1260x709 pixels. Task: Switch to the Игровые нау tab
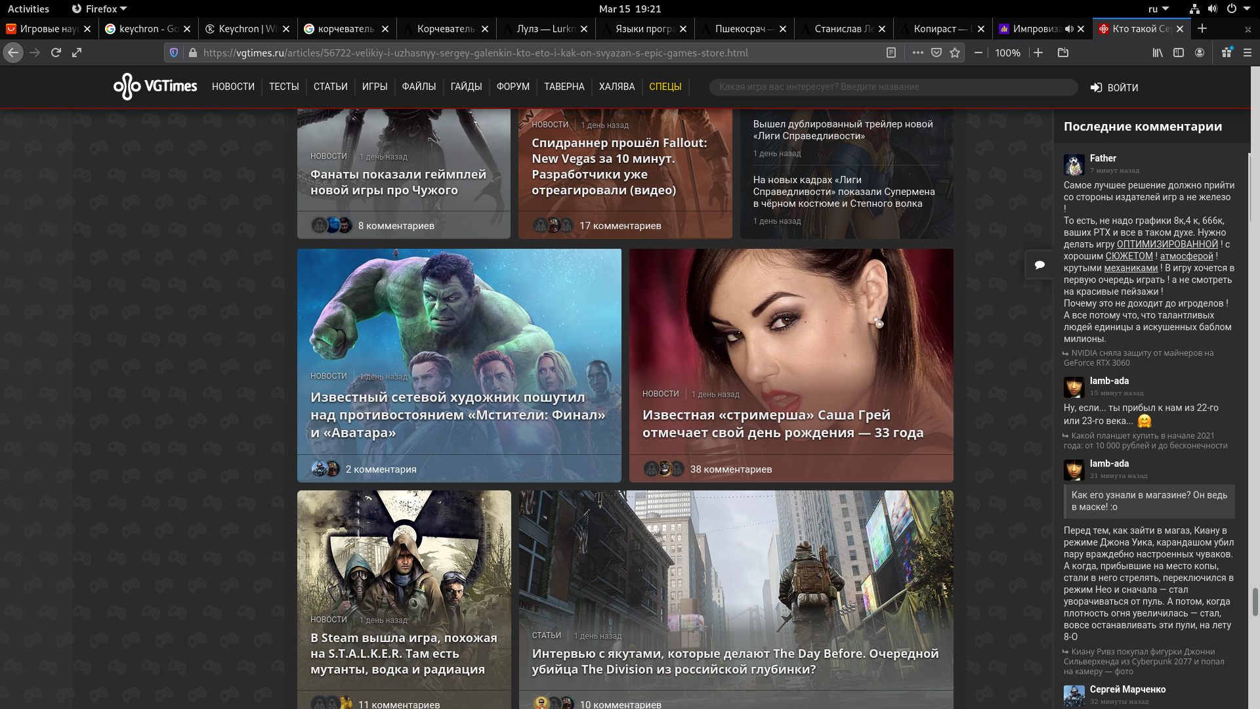click(49, 29)
